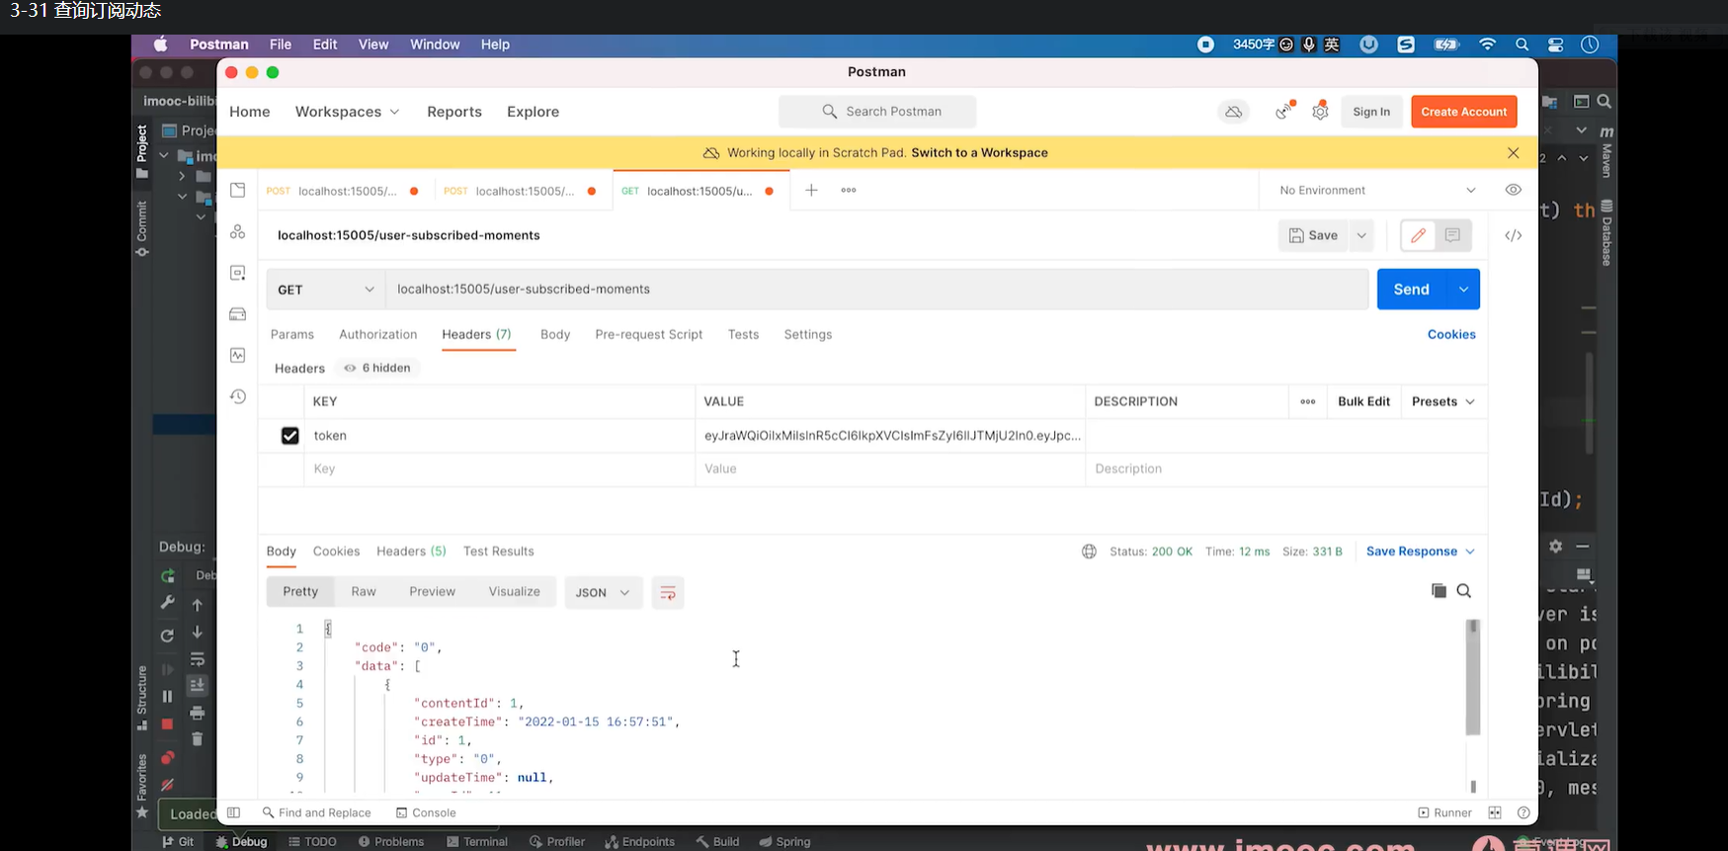Click the pencil edit mode icon
The image size is (1728, 851).
(1418, 235)
